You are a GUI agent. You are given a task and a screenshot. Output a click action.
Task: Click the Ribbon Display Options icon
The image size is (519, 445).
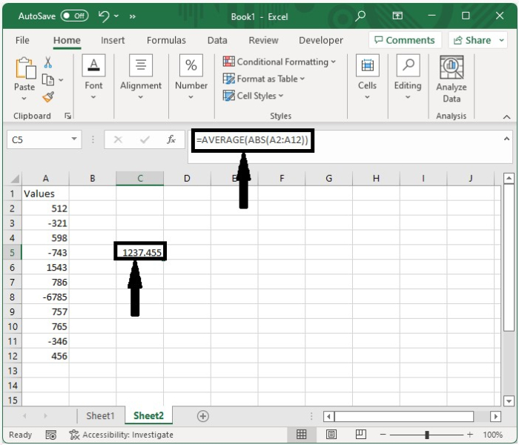pos(397,16)
